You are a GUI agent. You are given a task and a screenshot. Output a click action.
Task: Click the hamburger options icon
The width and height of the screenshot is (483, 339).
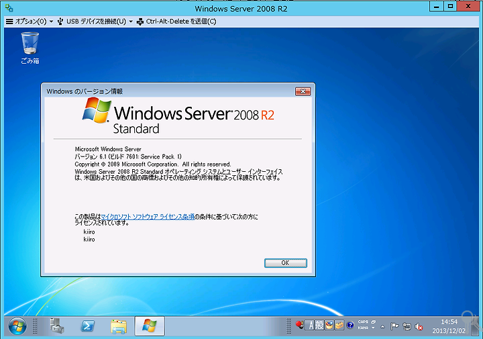coord(9,21)
